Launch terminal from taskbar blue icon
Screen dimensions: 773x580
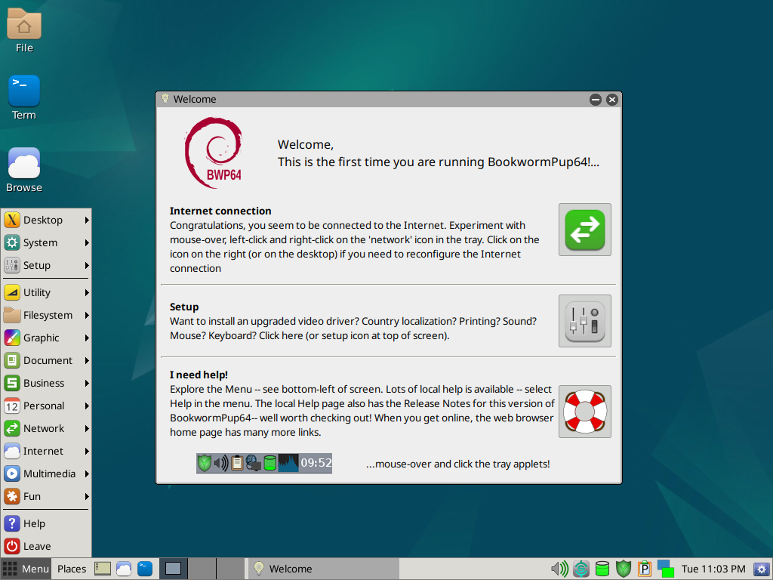[145, 569]
